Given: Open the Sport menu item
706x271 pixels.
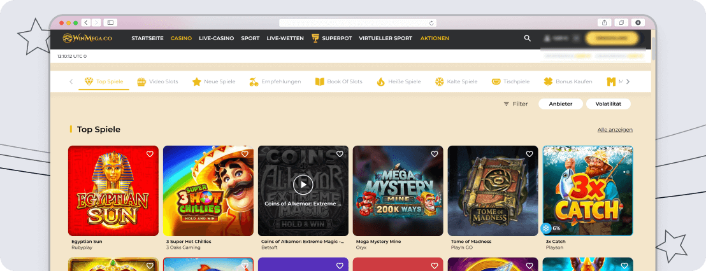Looking at the screenshot, I should pyautogui.click(x=250, y=39).
